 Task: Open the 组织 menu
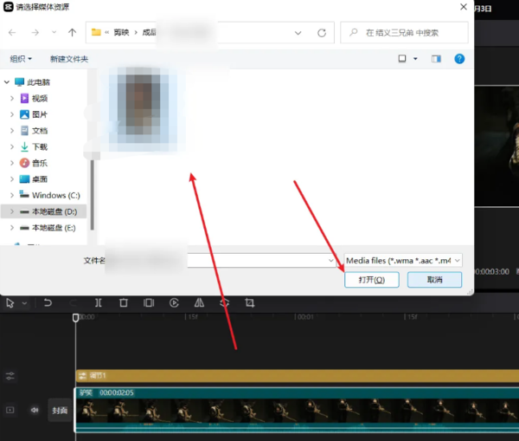point(21,59)
